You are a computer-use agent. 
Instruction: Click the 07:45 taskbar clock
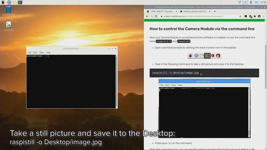pos(263,2)
